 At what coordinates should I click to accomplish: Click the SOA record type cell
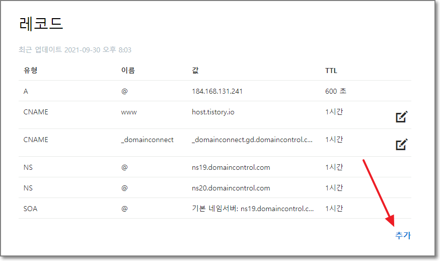[30, 209]
